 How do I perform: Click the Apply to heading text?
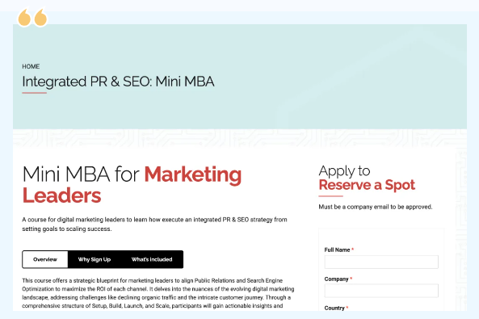coord(344,170)
